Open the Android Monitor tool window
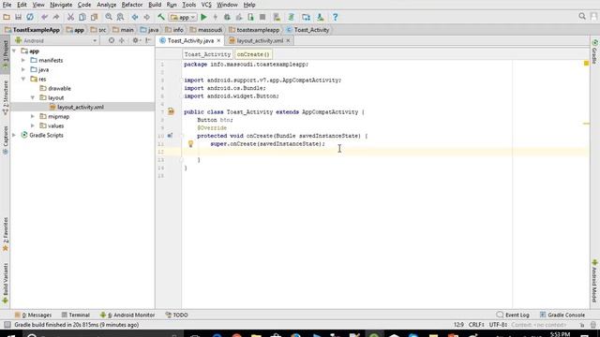600x337 pixels. (127, 315)
